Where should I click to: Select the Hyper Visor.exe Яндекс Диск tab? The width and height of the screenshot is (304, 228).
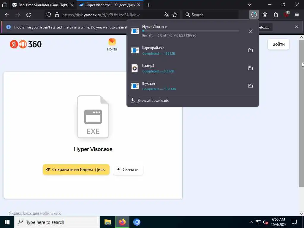point(110,5)
